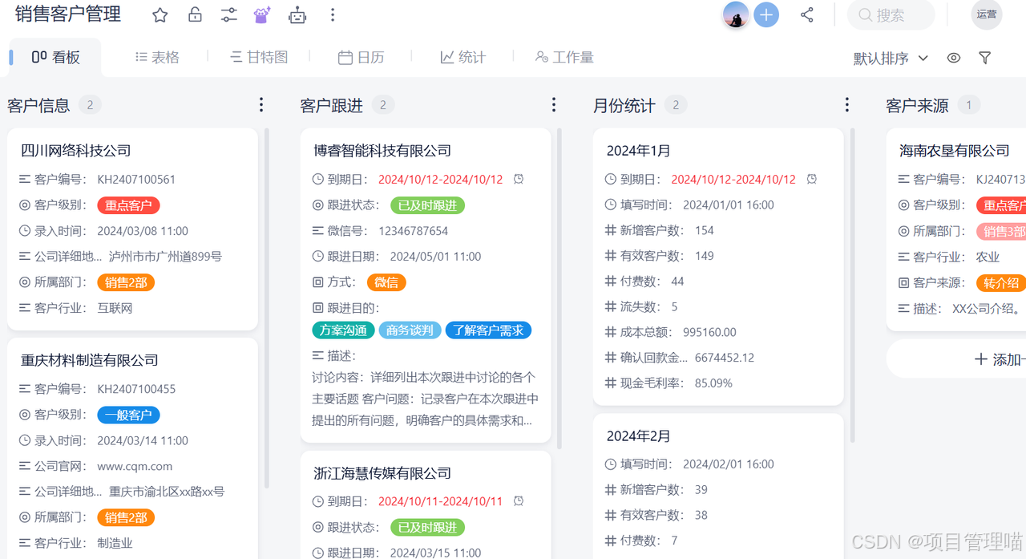Open the 浙江海慧传媒有限公司 card

pyautogui.click(x=426, y=504)
